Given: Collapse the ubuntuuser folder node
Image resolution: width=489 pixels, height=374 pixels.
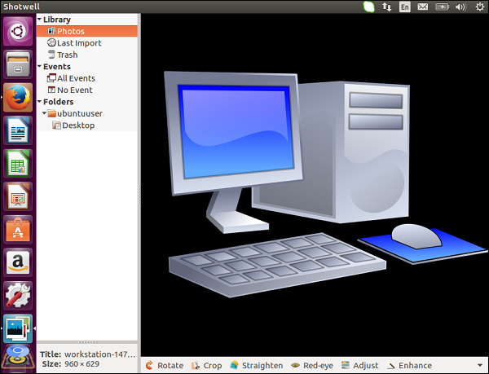Looking at the screenshot, I should [45, 114].
